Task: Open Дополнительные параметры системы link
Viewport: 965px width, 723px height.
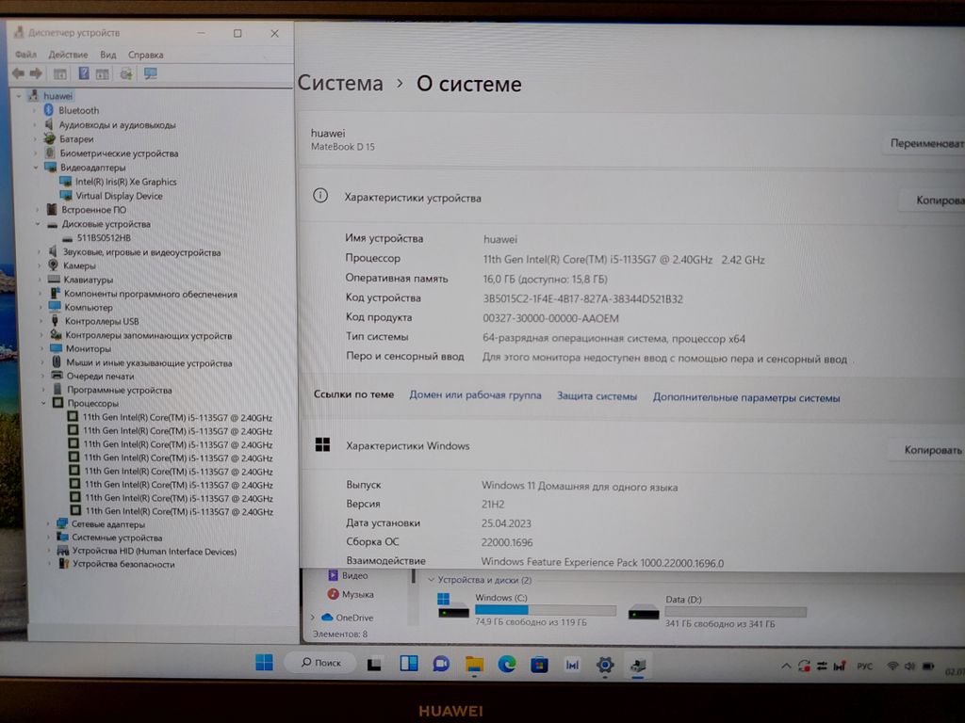Action: click(x=746, y=398)
